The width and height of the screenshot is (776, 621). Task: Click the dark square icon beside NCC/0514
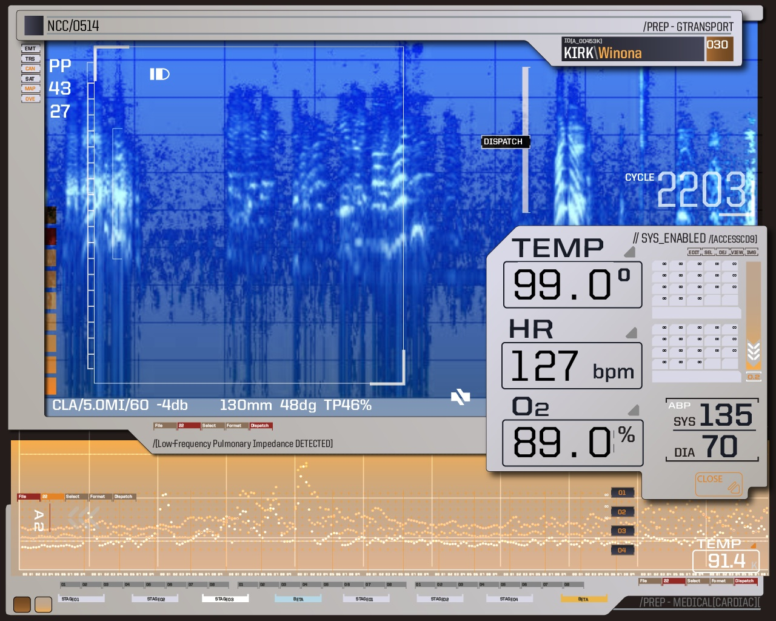click(34, 25)
